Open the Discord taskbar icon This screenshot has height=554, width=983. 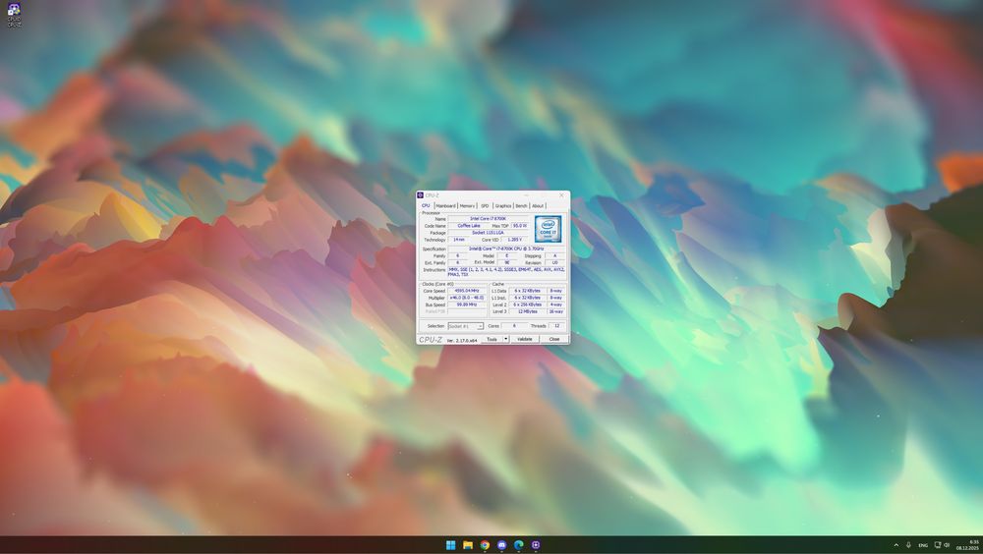pos(501,545)
